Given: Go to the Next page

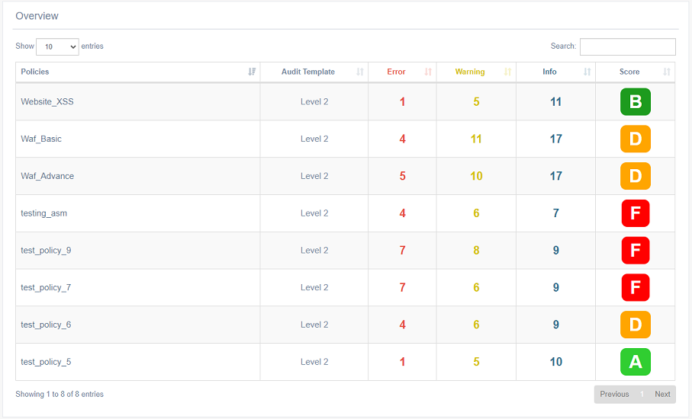Looking at the screenshot, I should pos(662,394).
